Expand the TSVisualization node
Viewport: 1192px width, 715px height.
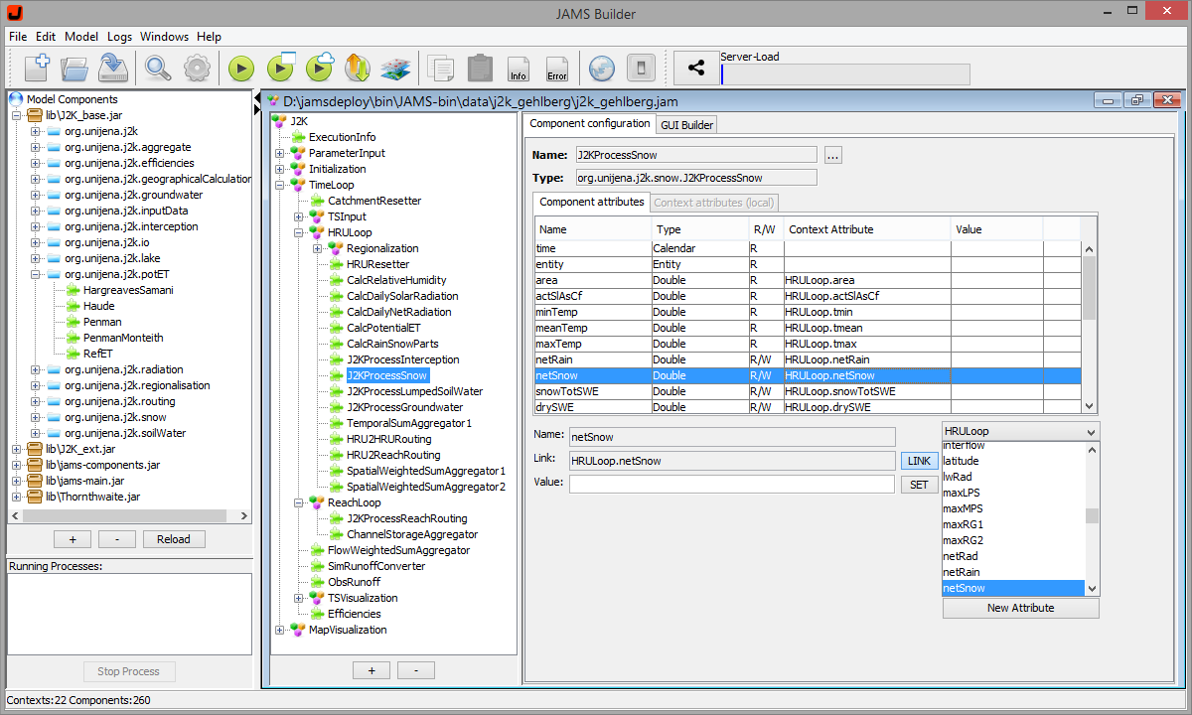[299, 598]
